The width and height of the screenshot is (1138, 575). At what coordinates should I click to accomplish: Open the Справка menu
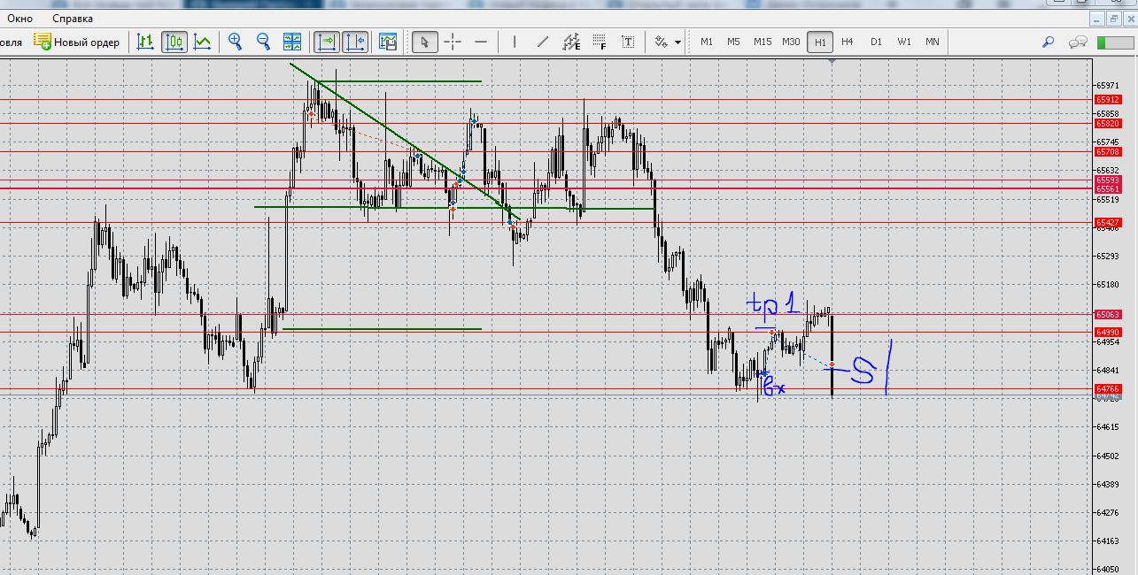tap(73, 19)
